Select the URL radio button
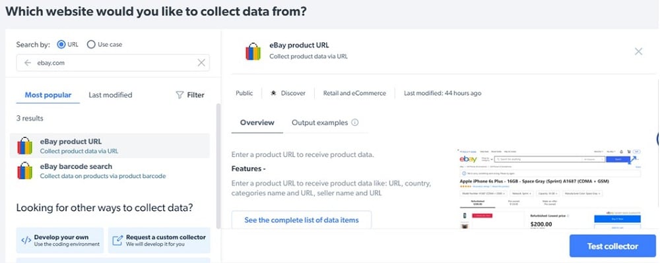The width and height of the screenshot is (660, 263). (x=61, y=44)
